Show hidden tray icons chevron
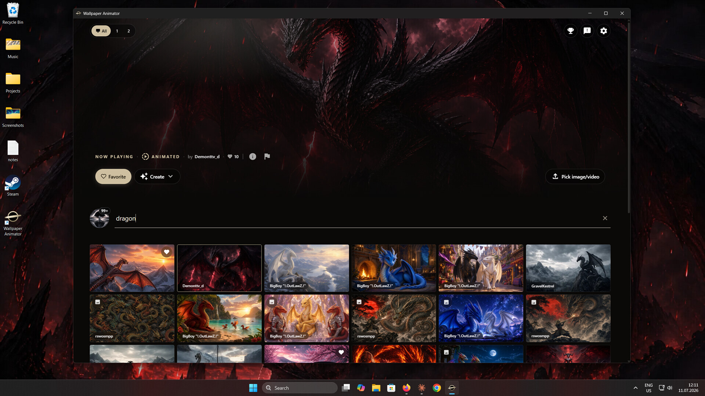 636,388
